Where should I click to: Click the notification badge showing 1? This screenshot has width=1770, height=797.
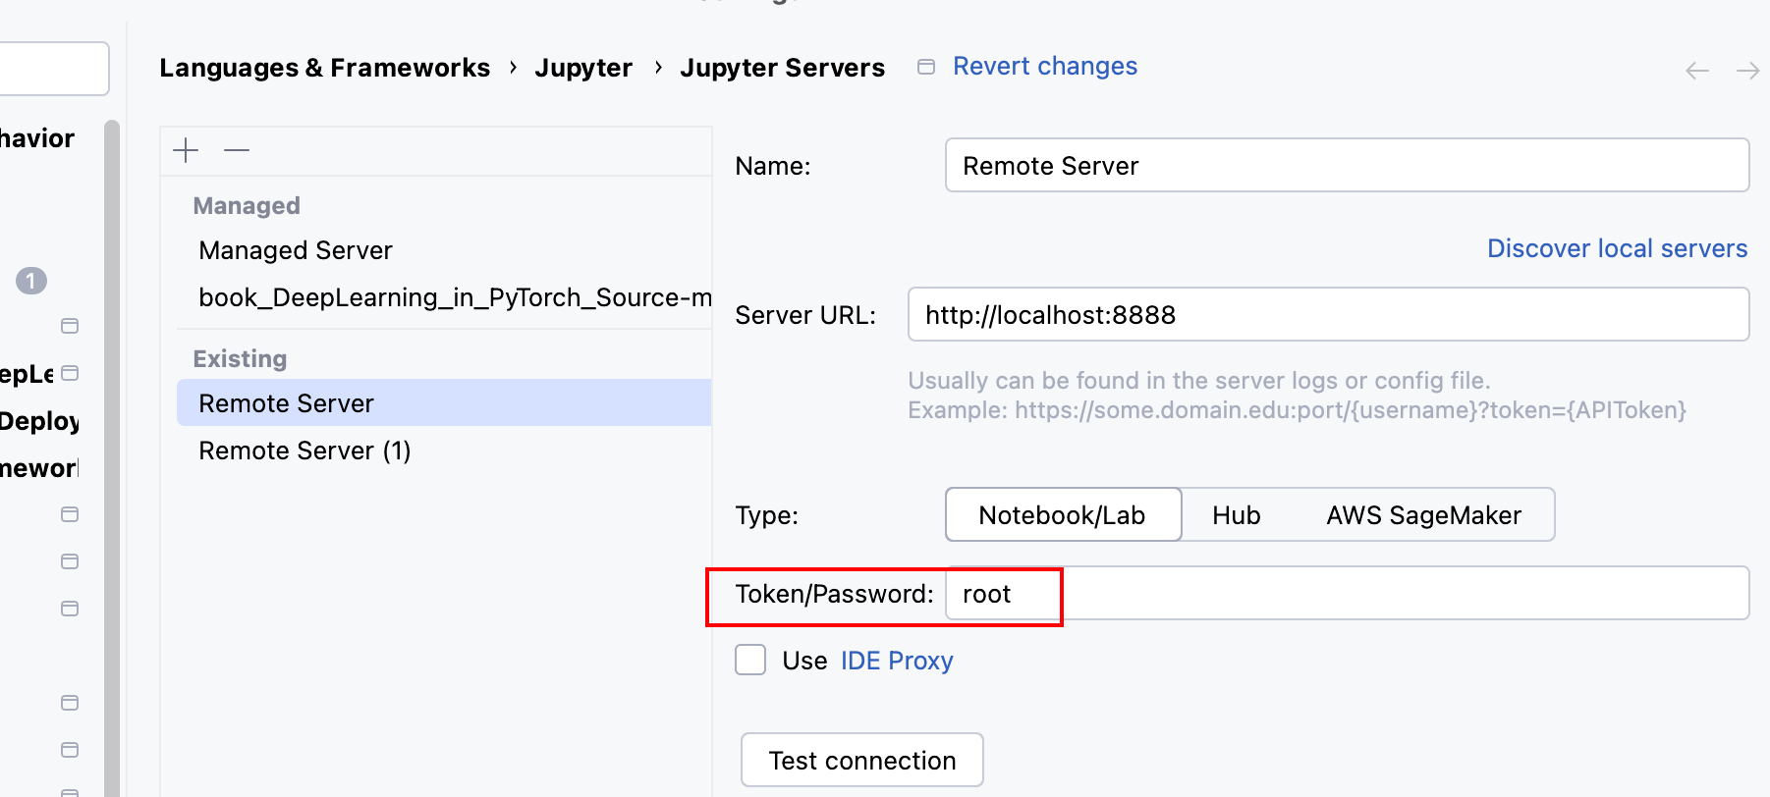31,281
